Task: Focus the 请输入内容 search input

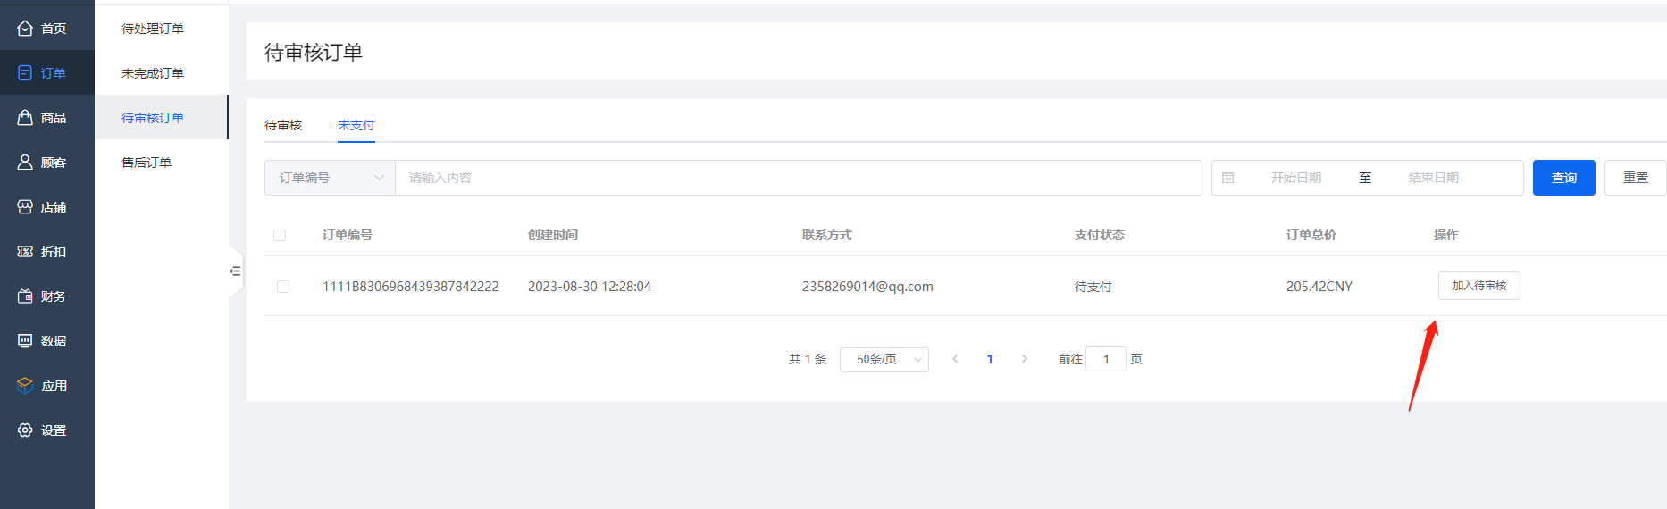Action: (799, 178)
